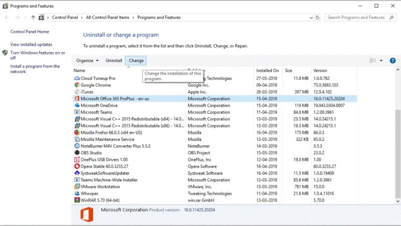Sort list by Installed On column
The width and height of the screenshot is (401, 226).
[x=268, y=71]
